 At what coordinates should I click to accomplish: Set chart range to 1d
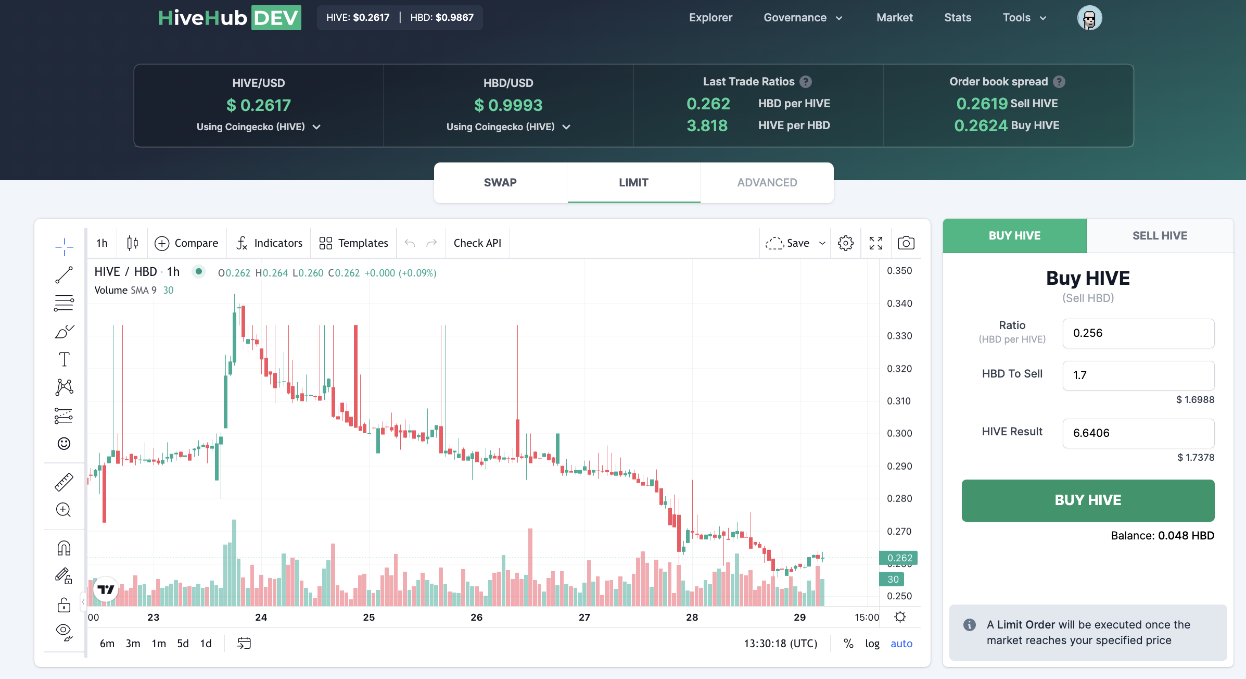coord(206,644)
